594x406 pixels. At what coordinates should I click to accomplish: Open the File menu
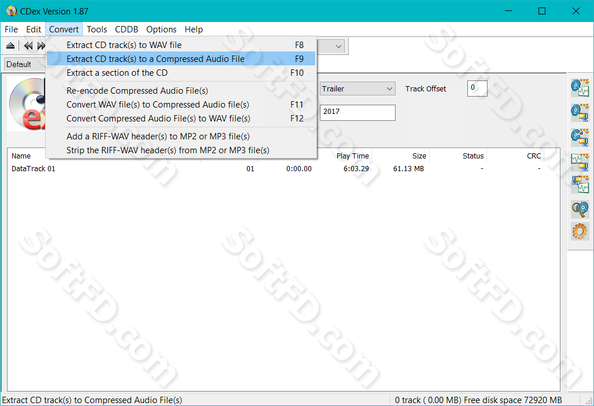point(11,29)
